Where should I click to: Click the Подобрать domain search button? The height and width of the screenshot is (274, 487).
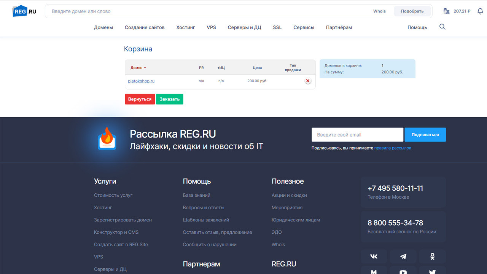(412, 11)
